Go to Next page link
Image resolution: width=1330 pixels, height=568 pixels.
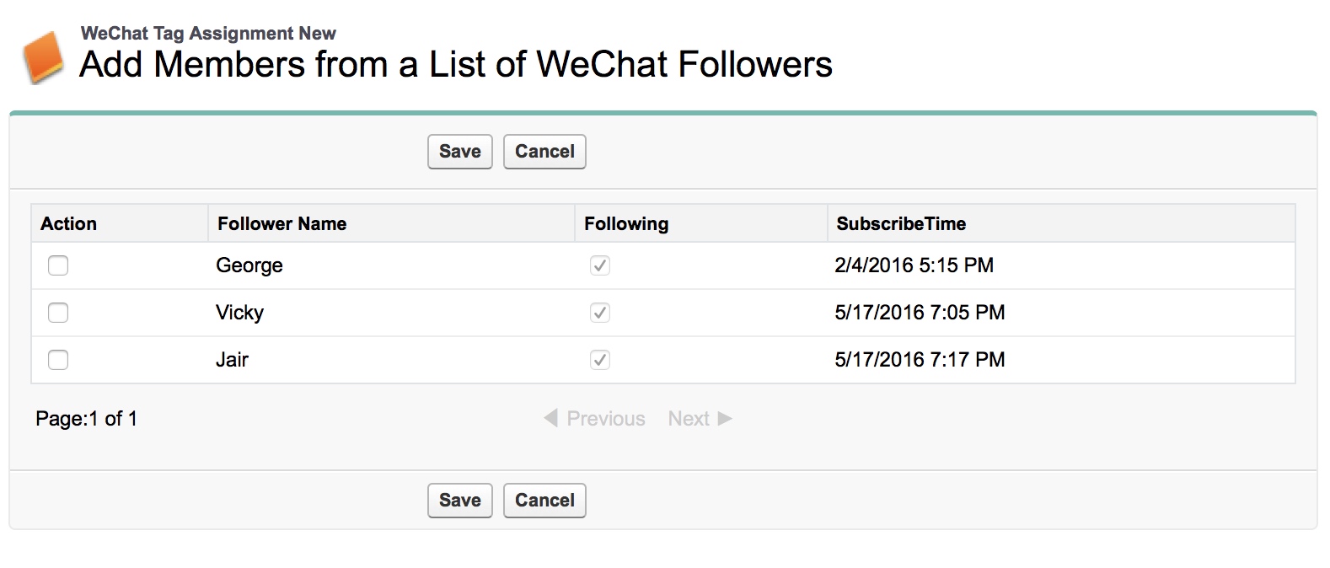[689, 419]
